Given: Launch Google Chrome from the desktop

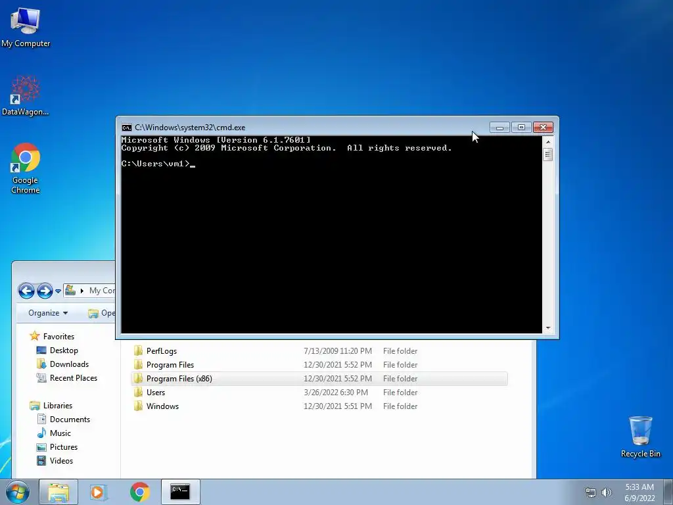Looking at the screenshot, I should click(26, 168).
